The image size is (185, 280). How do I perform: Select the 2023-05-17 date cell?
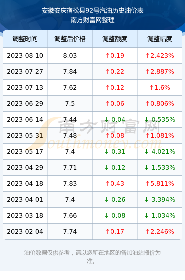point(25,152)
